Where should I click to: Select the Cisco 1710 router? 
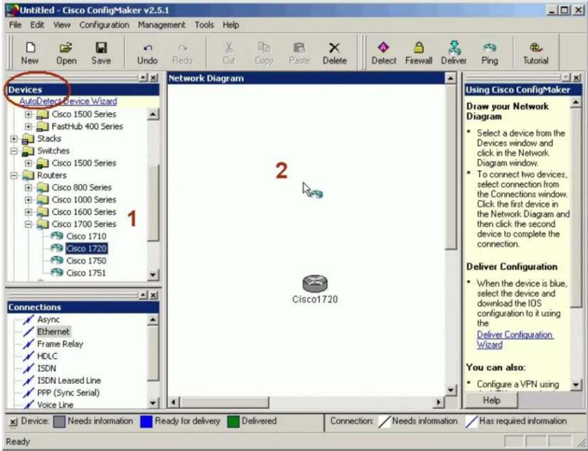point(86,236)
